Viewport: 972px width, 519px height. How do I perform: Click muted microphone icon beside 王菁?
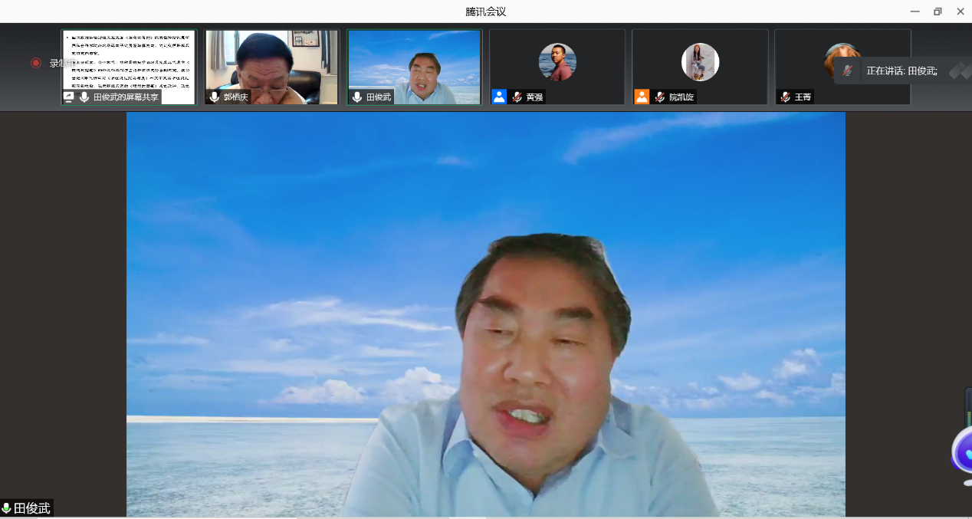785,97
